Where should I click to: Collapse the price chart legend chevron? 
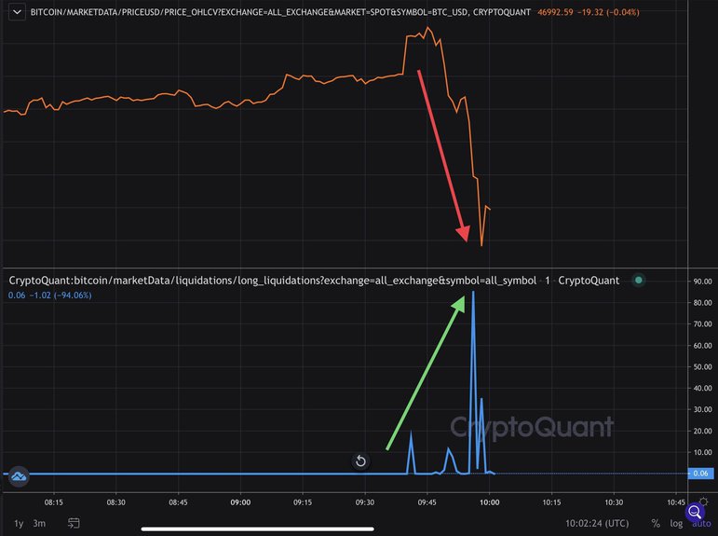pos(17,12)
